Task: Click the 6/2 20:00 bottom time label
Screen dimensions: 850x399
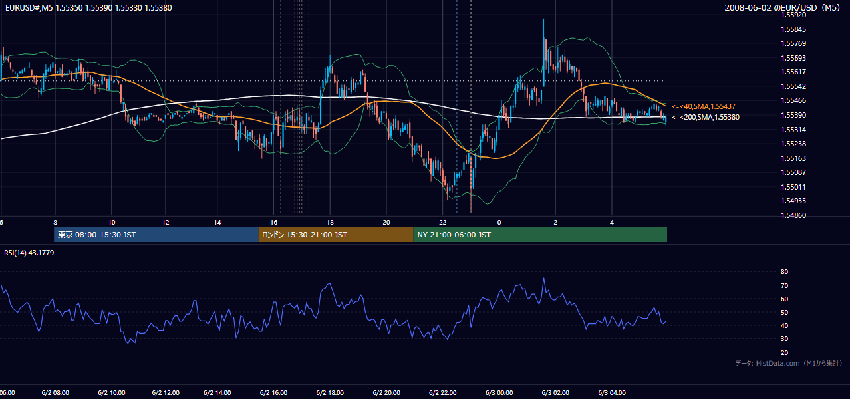Action: point(386,393)
